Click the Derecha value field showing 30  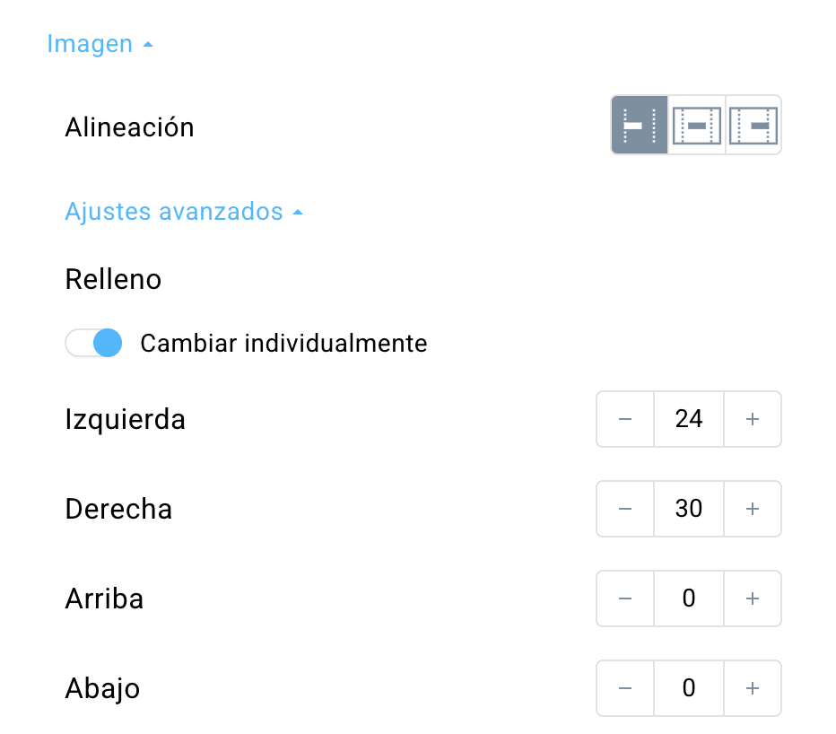(689, 509)
